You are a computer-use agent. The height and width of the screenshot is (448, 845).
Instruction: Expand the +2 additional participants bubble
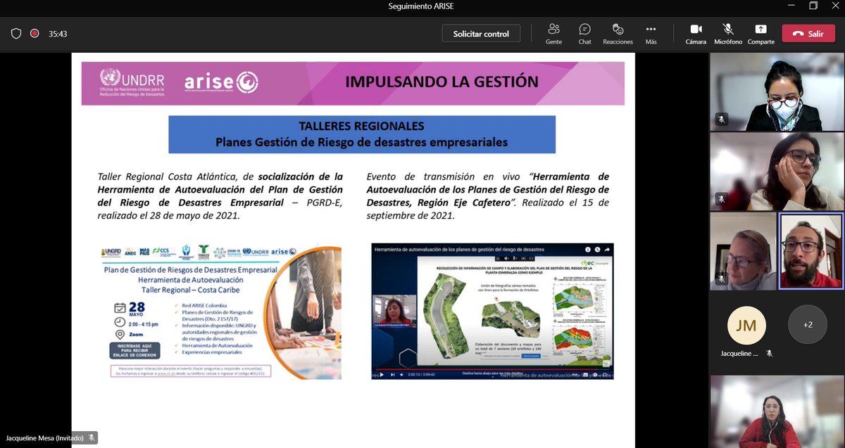[x=808, y=325]
